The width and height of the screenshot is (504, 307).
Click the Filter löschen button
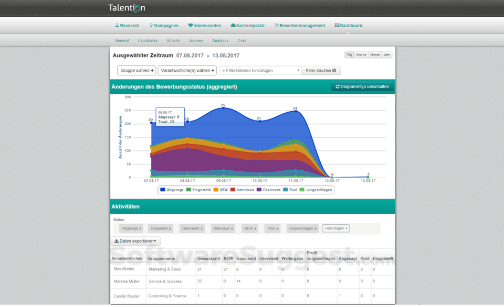[x=321, y=70]
